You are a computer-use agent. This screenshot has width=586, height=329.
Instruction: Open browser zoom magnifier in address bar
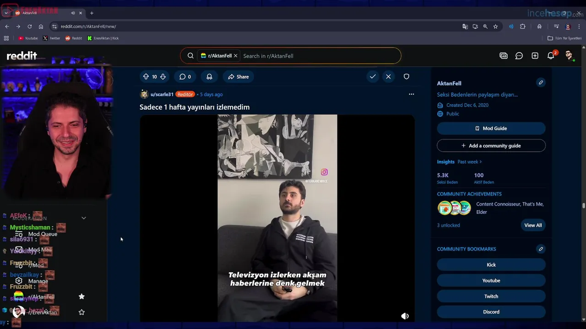[x=485, y=27]
